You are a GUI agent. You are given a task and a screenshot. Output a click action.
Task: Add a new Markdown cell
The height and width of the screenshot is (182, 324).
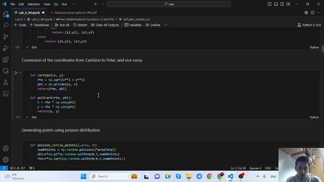39,25
